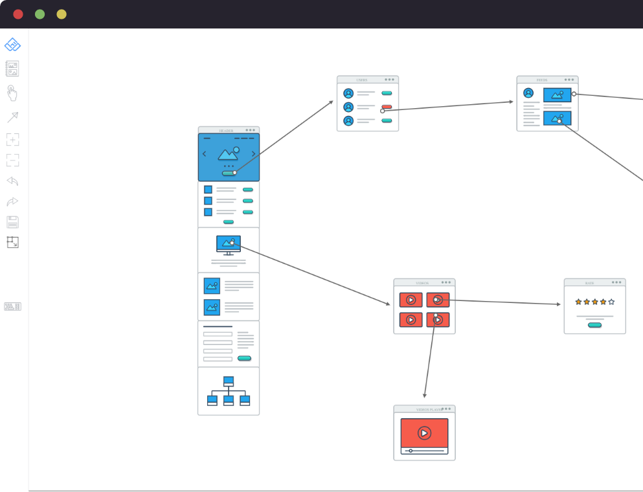The height and width of the screenshot is (492, 643).
Task: Open the Header card three-dot menu
Action: (x=250, y=130)
